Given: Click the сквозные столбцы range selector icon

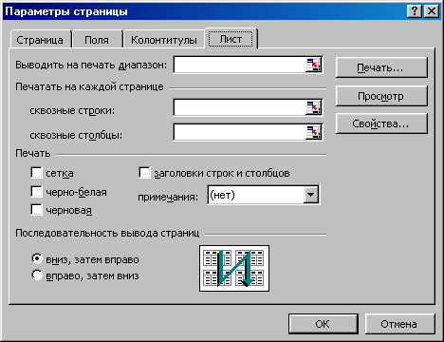Looking at the screenshot, I should (313, 132).
